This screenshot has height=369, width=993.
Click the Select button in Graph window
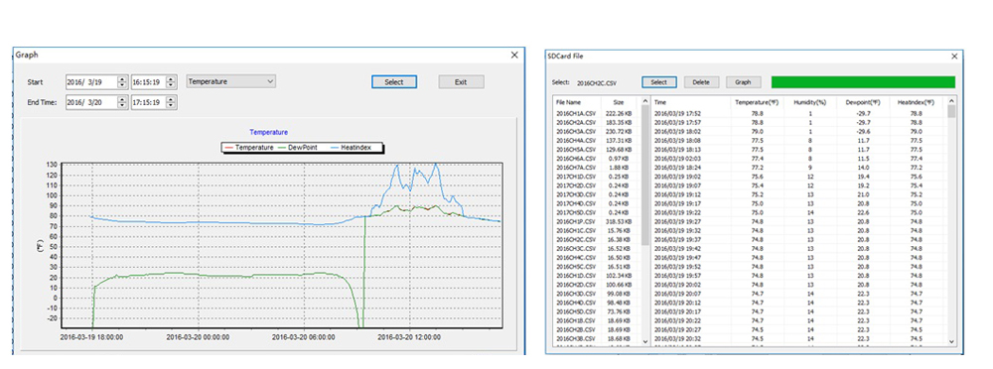394,81
